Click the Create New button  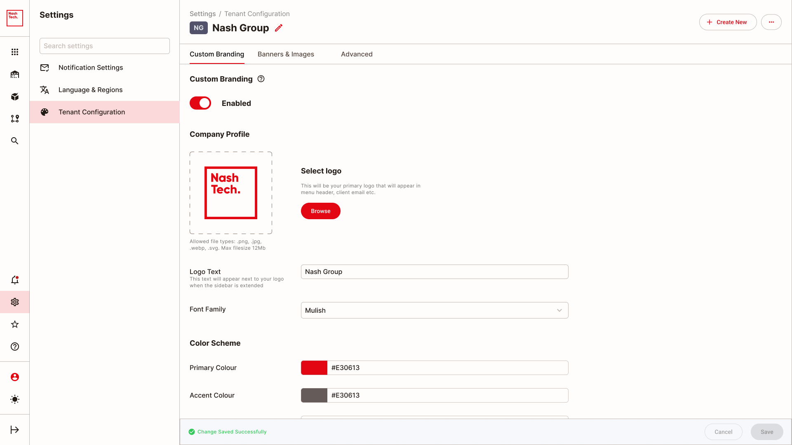click(728, 22)
